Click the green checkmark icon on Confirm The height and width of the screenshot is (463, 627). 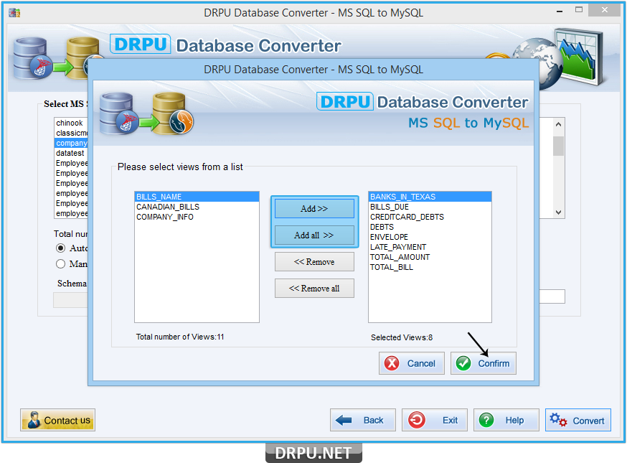[463, 363]
